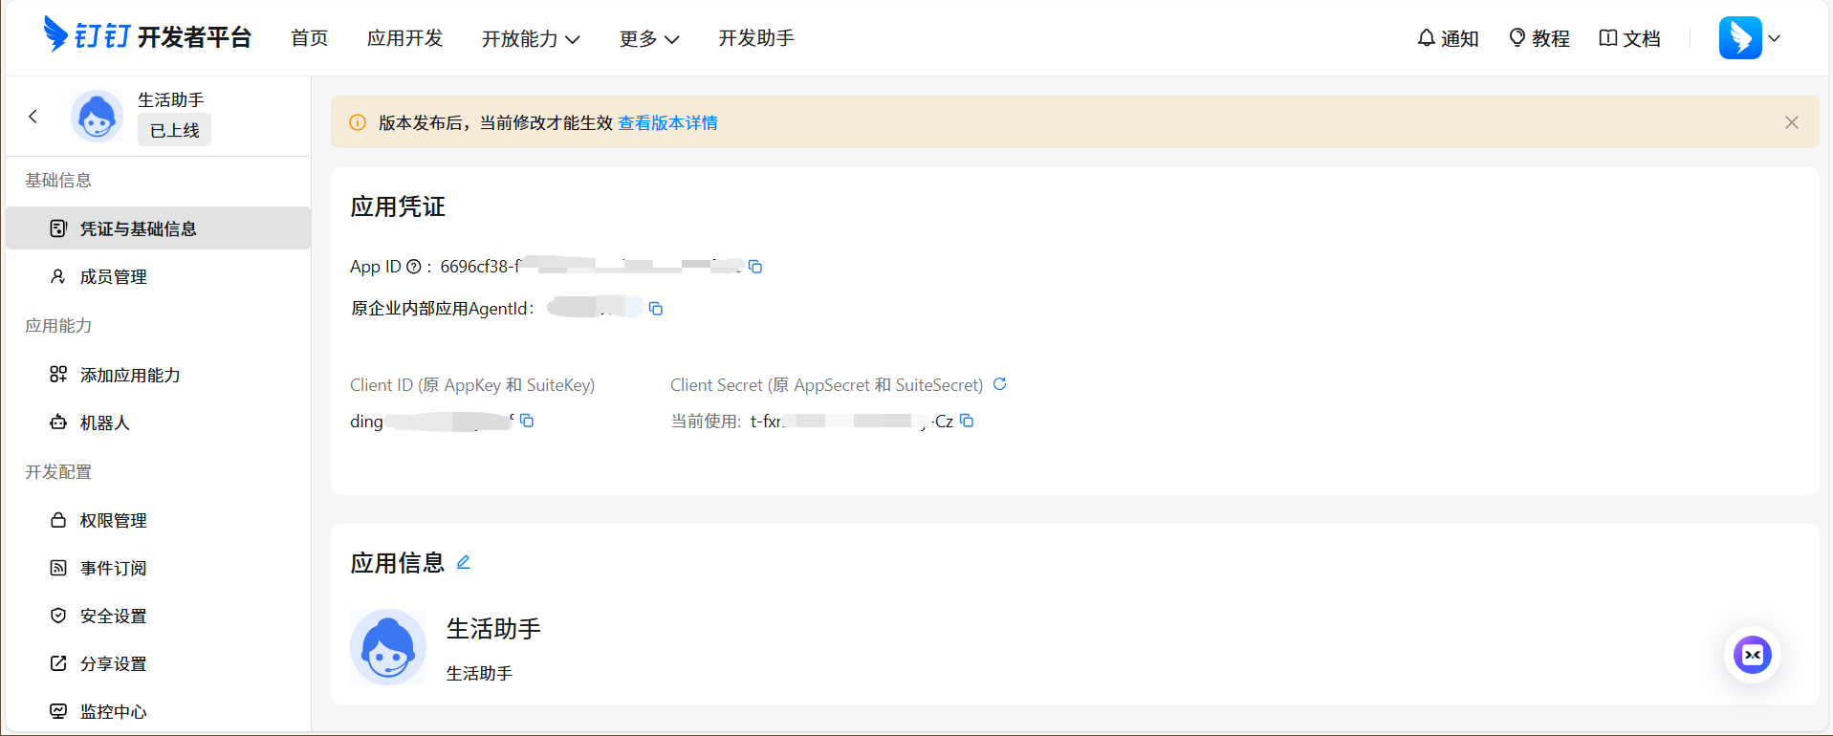Copy the Client ID value
Screen dimensions: 1833x736
[x=527, y=421]
